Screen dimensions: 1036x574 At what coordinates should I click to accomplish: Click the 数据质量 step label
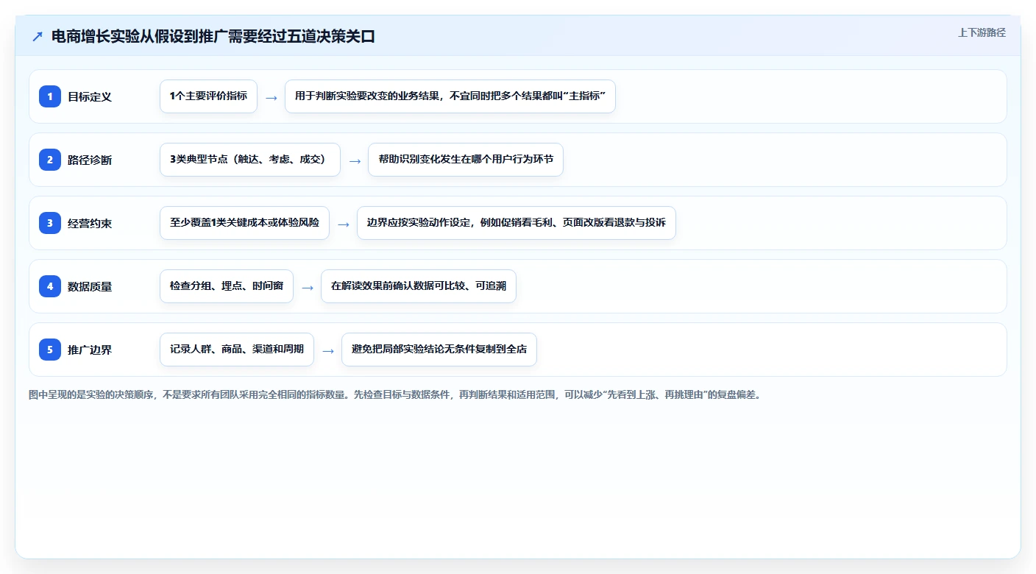[90, 286]
